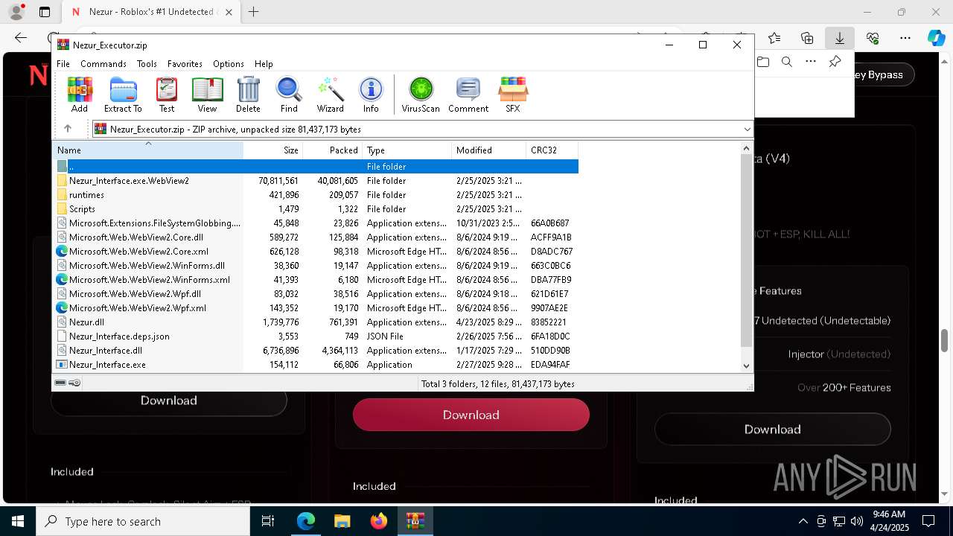This screenshot has height=536, width=953.
Task: Open the Tools menu
Action: (147, 64)
